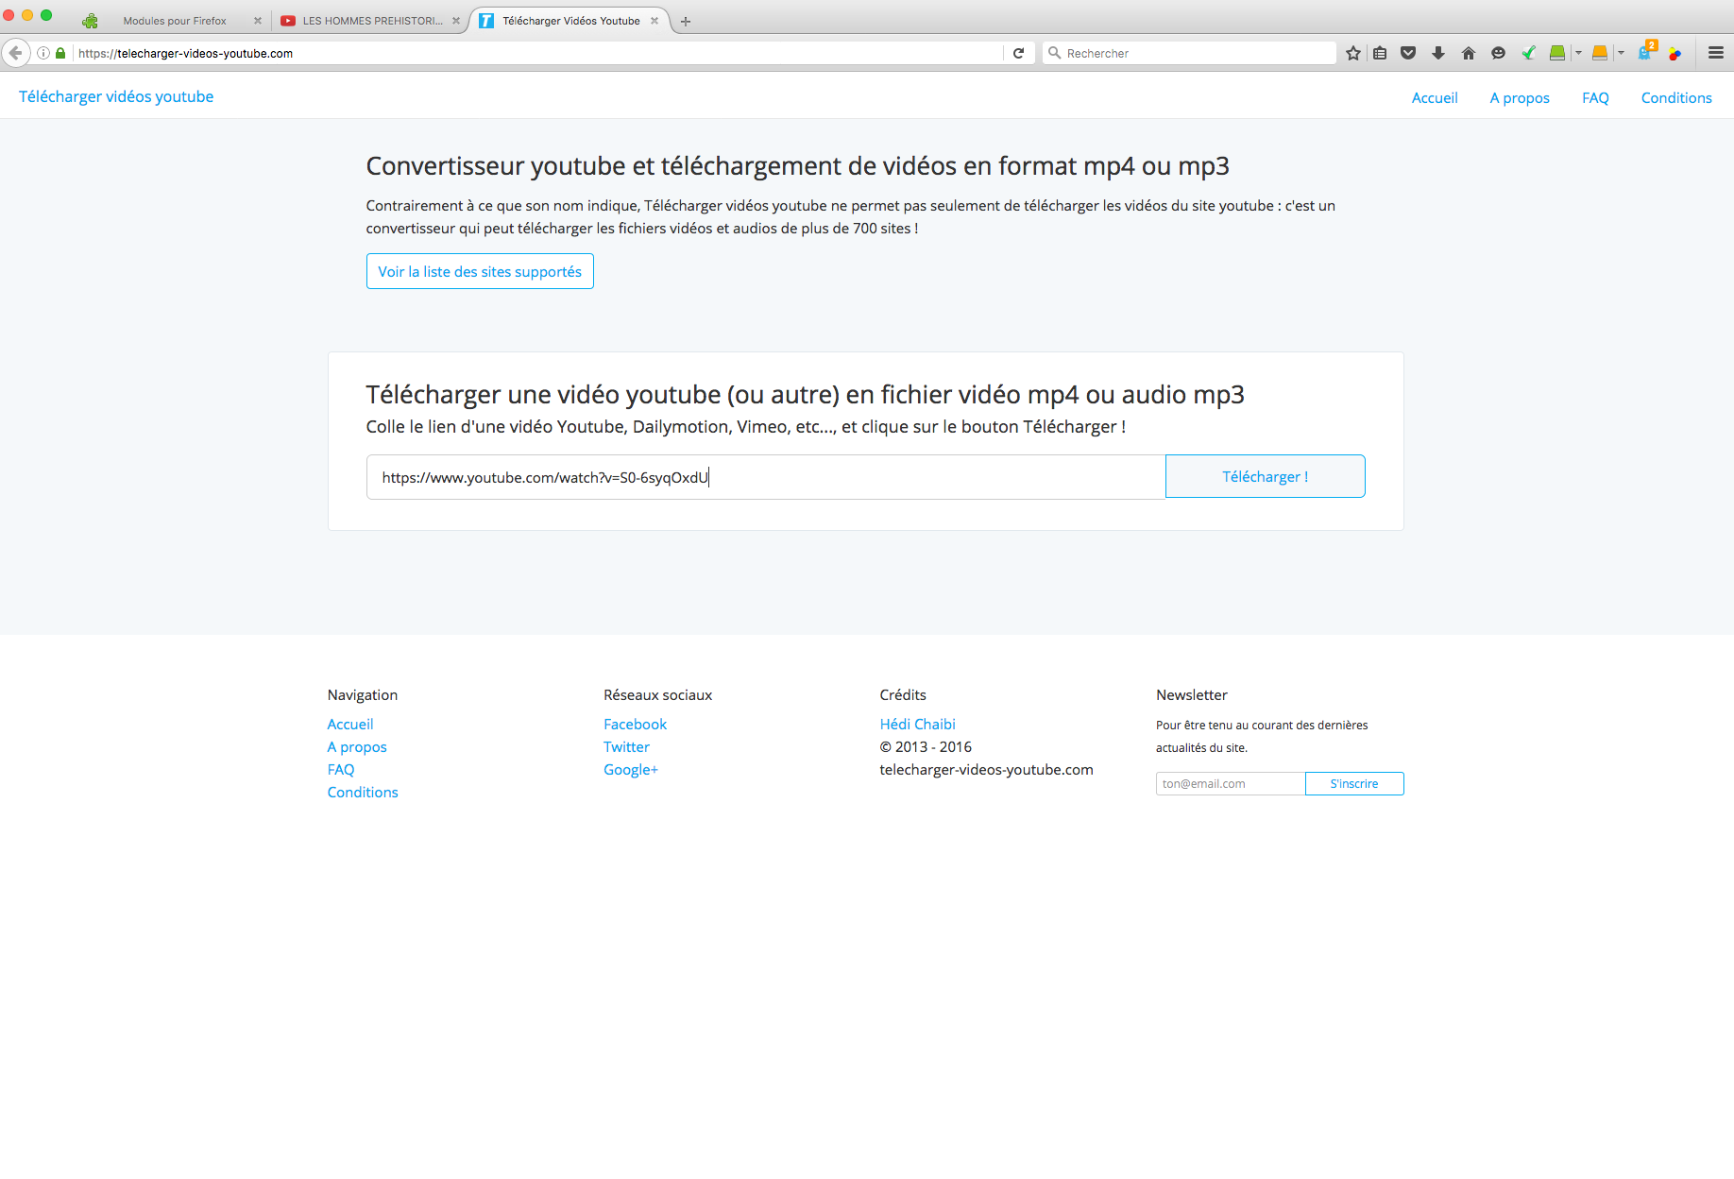Reload the page with the refresh icon
1734x1179 pixels.
click(x=1018, y=53)
